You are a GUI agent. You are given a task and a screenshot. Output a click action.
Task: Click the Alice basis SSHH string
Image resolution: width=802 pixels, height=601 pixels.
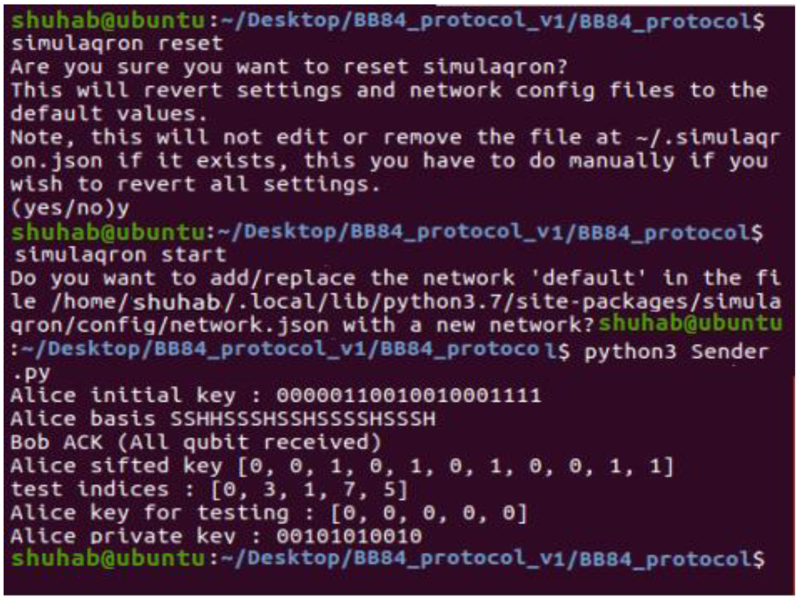tap(303, 419)
